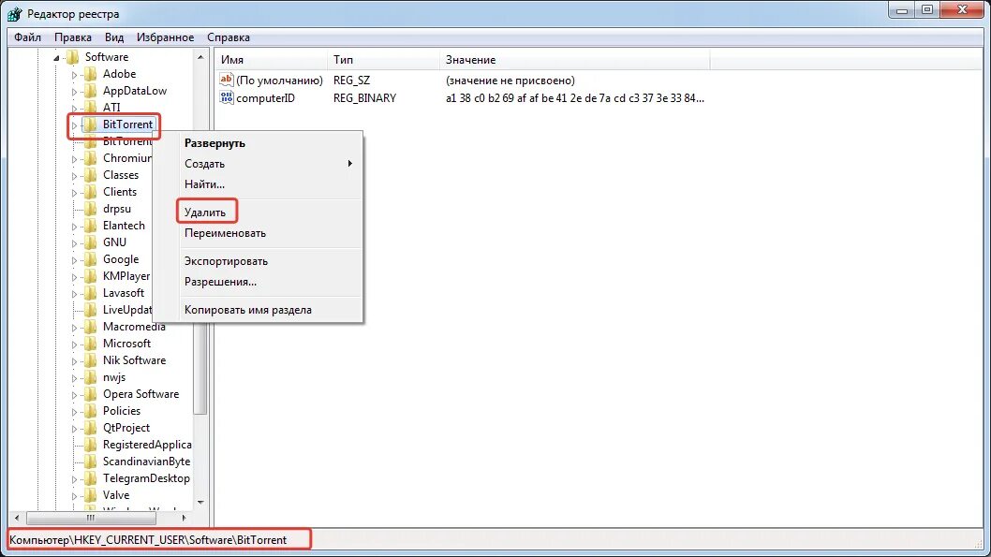Open the Создать submenu

click(259, 164)
